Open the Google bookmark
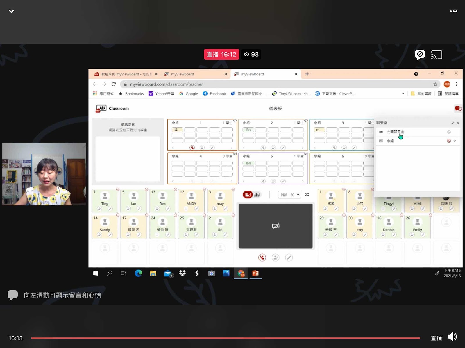The height and width of the screenshot is (348, 465). click(x=189, y=94)
